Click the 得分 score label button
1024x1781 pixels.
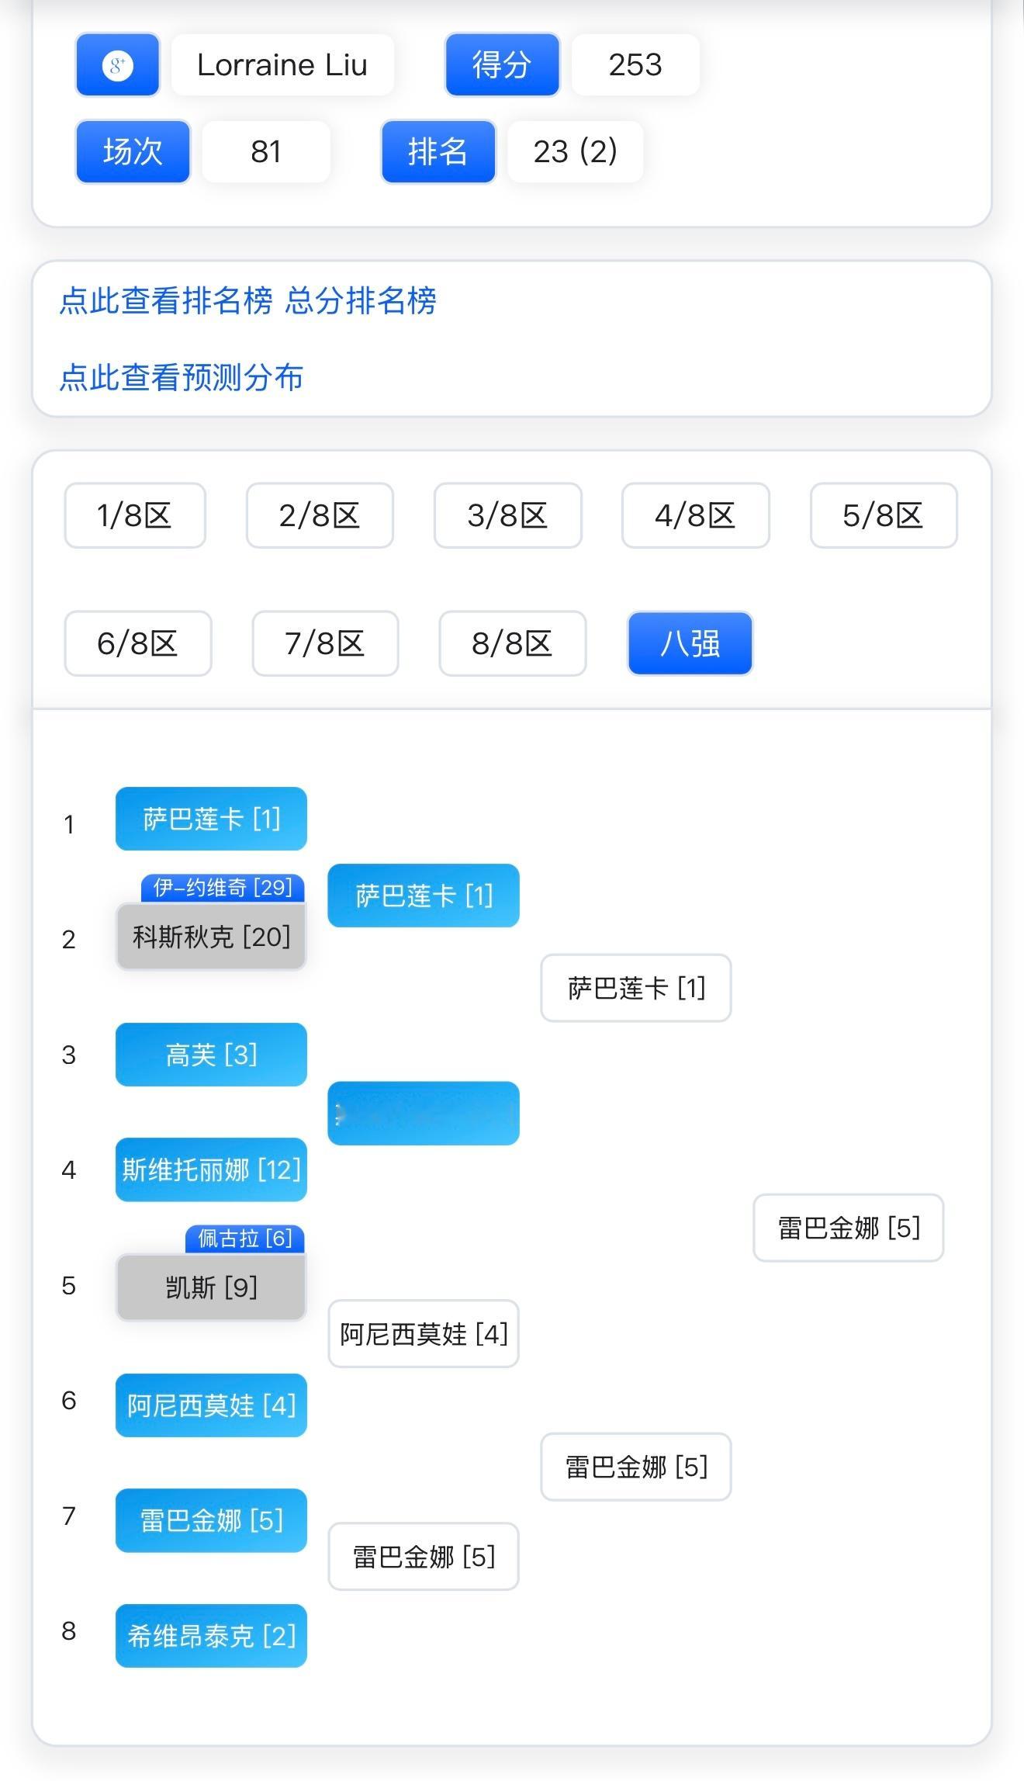pos(501,65)
